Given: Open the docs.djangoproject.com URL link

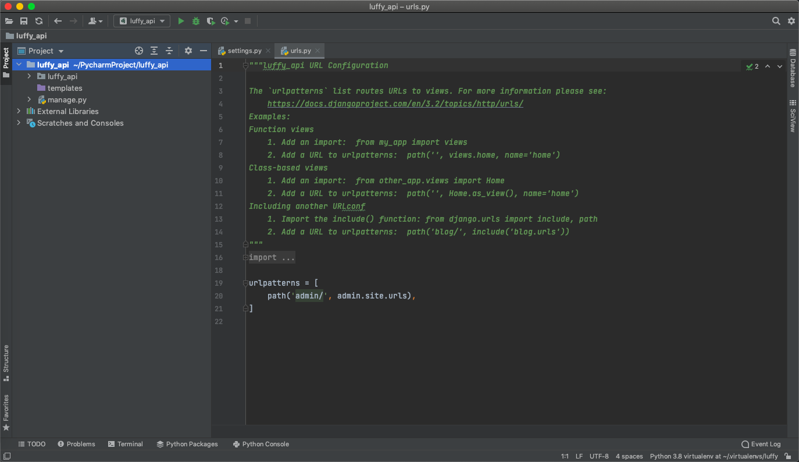Looking at the screenshot, I should pos(395,104).
